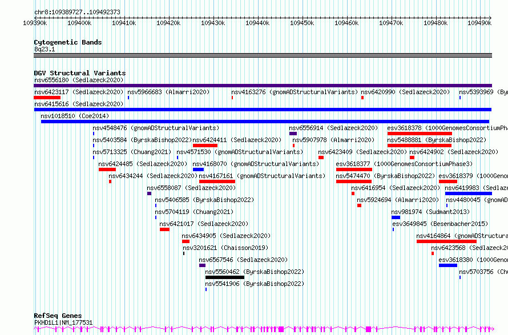Select the blue nsv4168070 variant bar
This screenshot has width=508, height=335.
click(x=198, y=169)
